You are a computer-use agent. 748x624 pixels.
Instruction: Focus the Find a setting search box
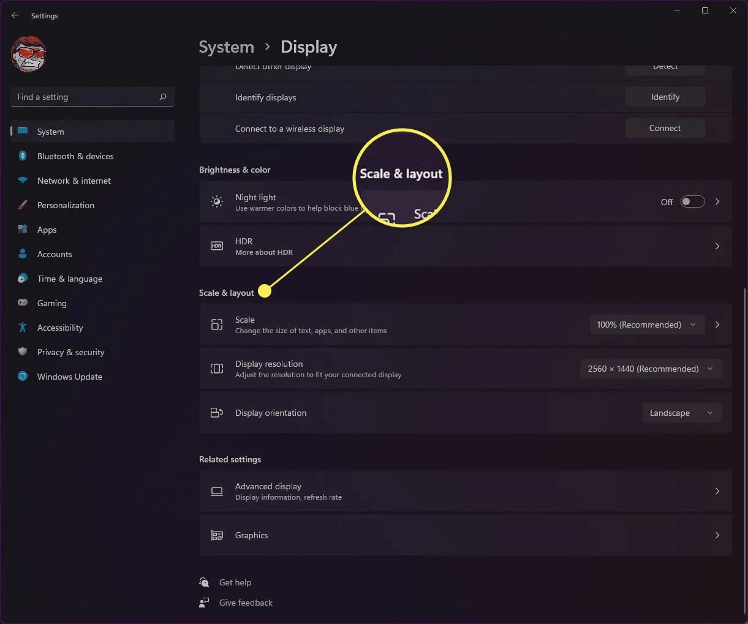click(x=93, y=97)
